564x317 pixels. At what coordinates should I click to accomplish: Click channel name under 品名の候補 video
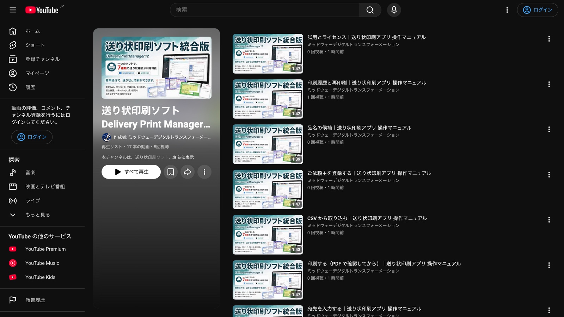(x=354, y=135)
